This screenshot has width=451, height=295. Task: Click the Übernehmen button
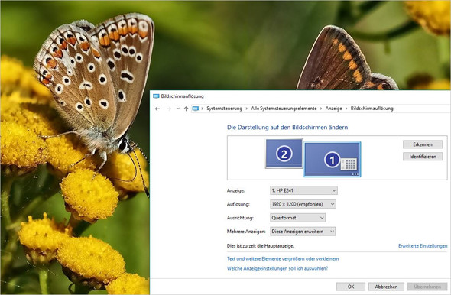(427, 287)
